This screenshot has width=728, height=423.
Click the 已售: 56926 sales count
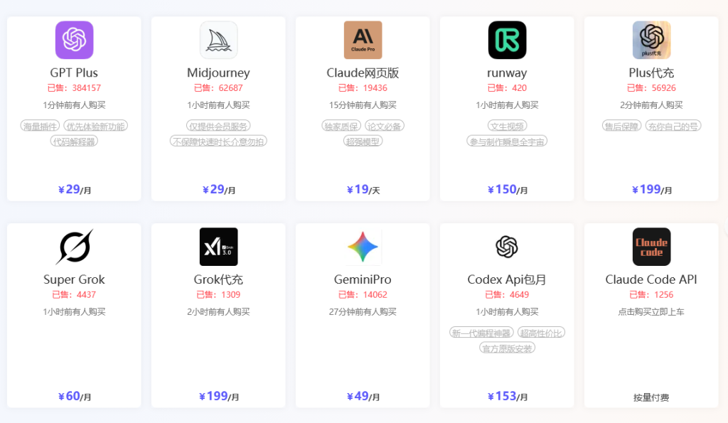(x=651, y=87)
